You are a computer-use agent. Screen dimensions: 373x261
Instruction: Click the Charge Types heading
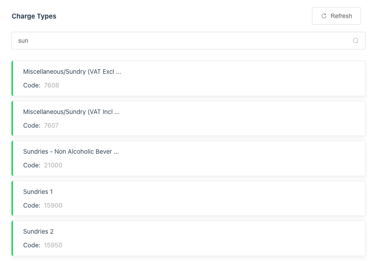point(34,16)
